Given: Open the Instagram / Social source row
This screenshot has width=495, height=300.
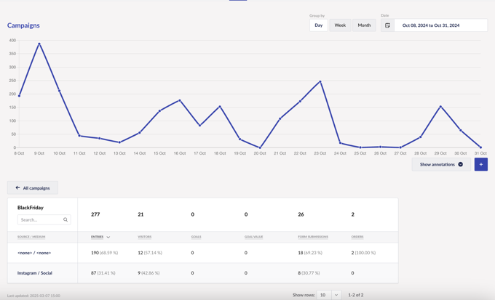Looking at the screenshot, I should (35, 273).
